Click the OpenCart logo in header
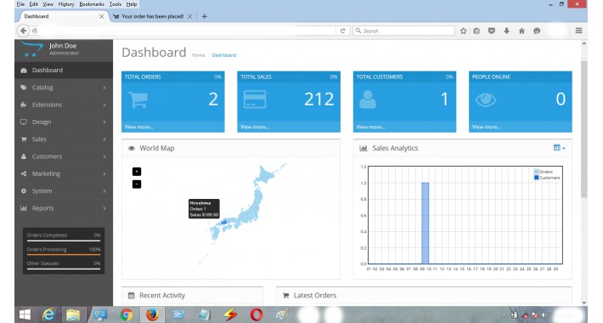Screen dimensions: 603x323 32,49
